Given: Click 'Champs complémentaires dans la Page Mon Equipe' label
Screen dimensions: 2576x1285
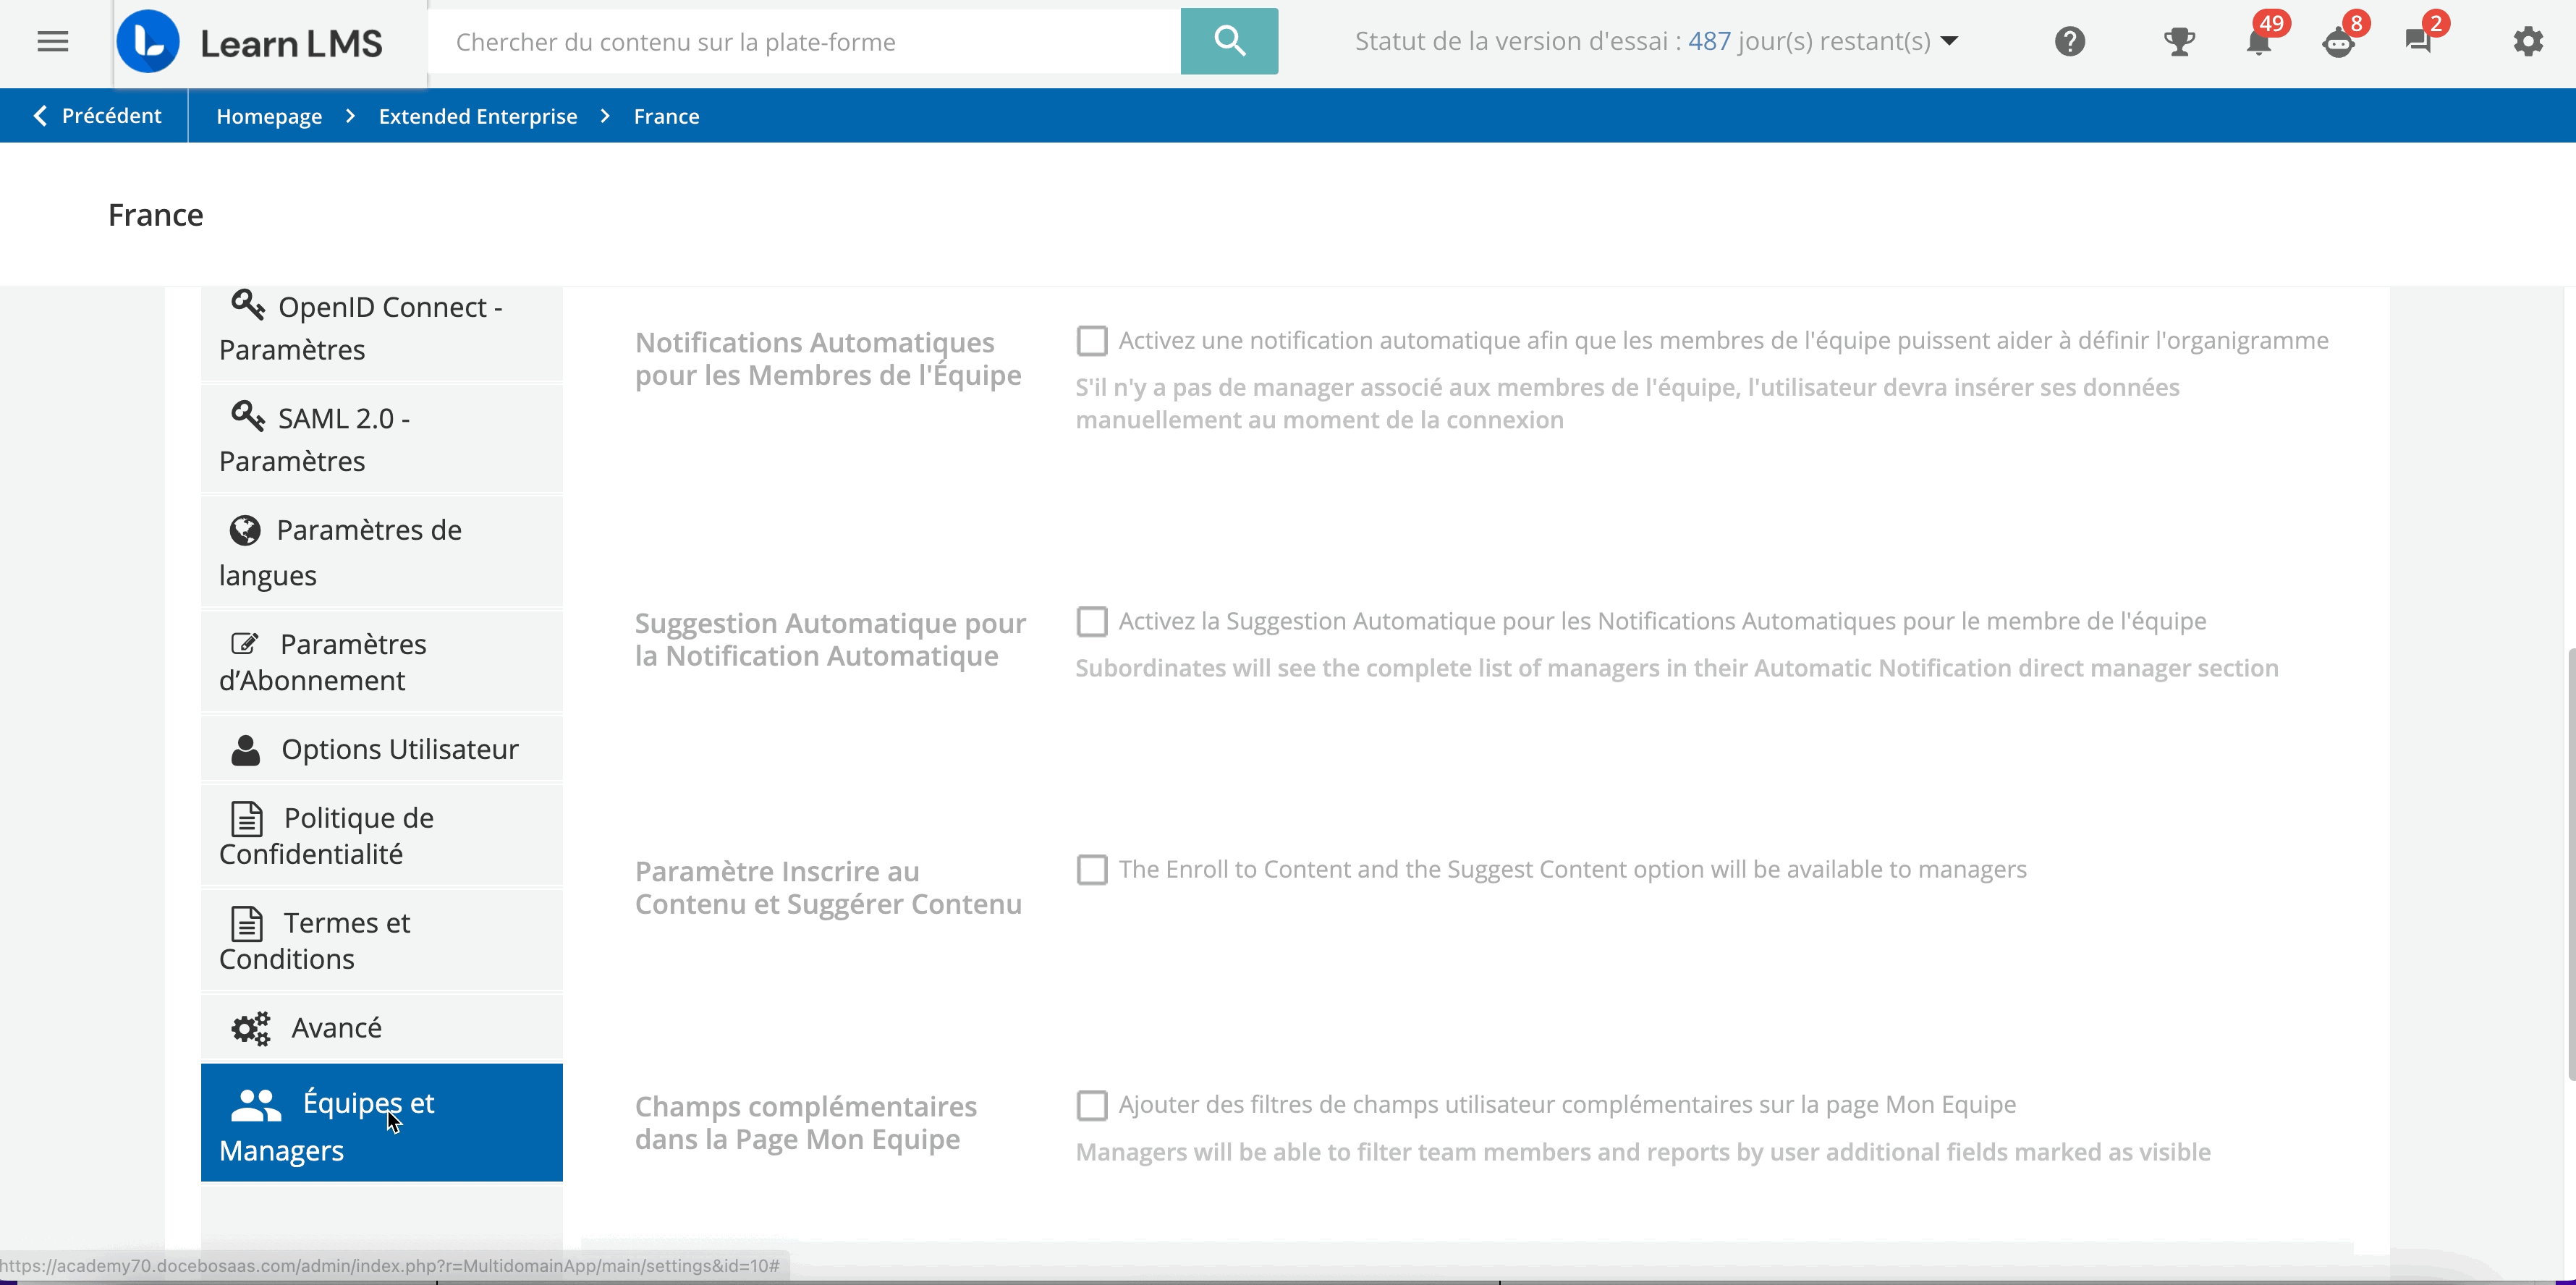Looking at the screenshot, I should tap(806, 1123).
